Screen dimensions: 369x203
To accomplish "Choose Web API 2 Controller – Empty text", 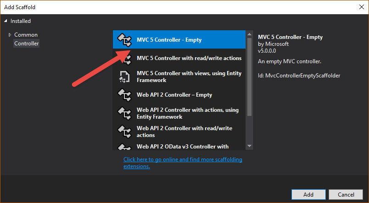I will (x=174, y=95).
